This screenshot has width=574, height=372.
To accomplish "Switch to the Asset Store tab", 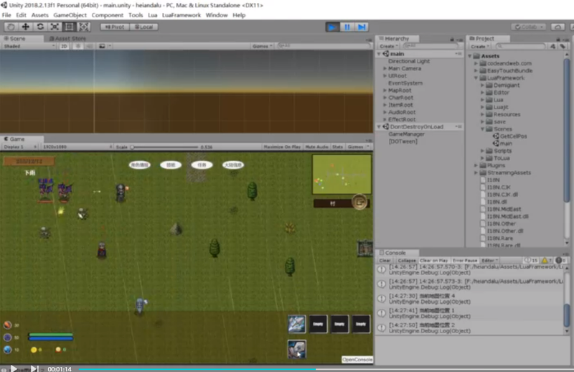I will 67,39.
